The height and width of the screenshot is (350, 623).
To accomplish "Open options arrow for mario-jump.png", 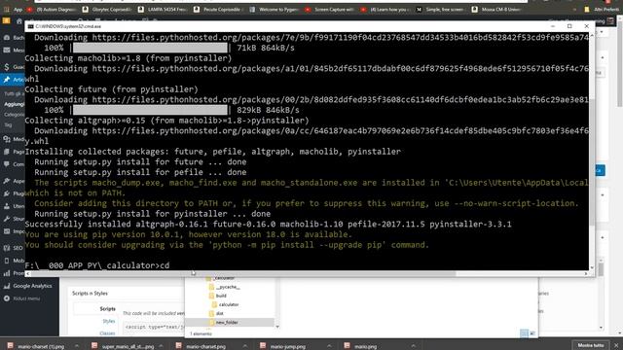I will (x=329, y=346).
